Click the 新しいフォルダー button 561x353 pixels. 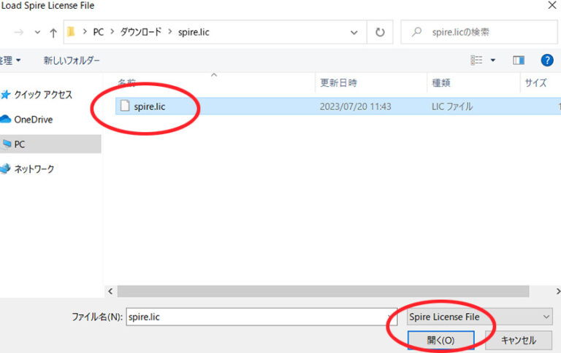[x=72, y=60]
